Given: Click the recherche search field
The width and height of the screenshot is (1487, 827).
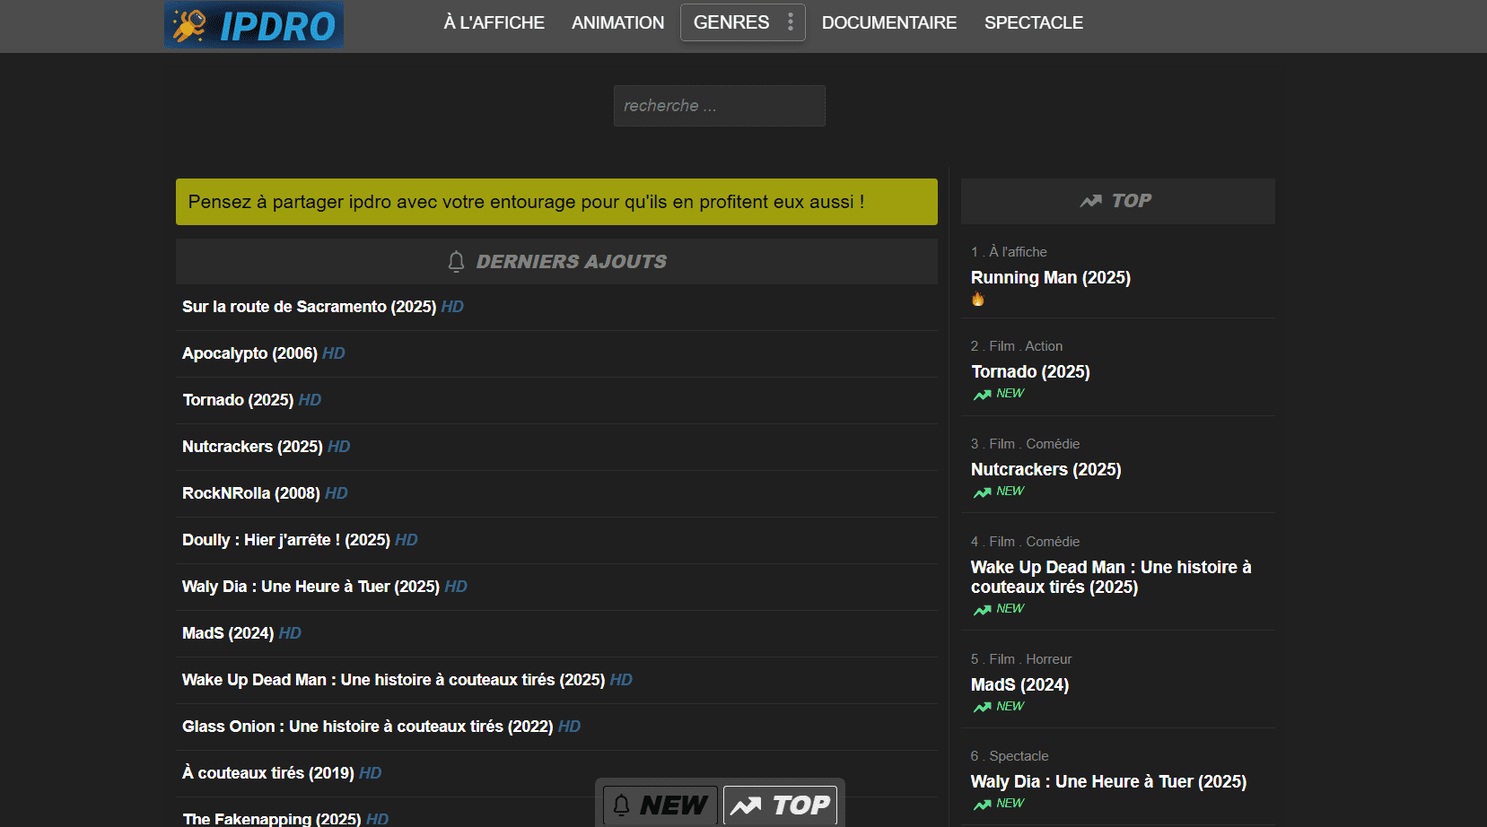Looking at the screenshot, I should [719, 106].
